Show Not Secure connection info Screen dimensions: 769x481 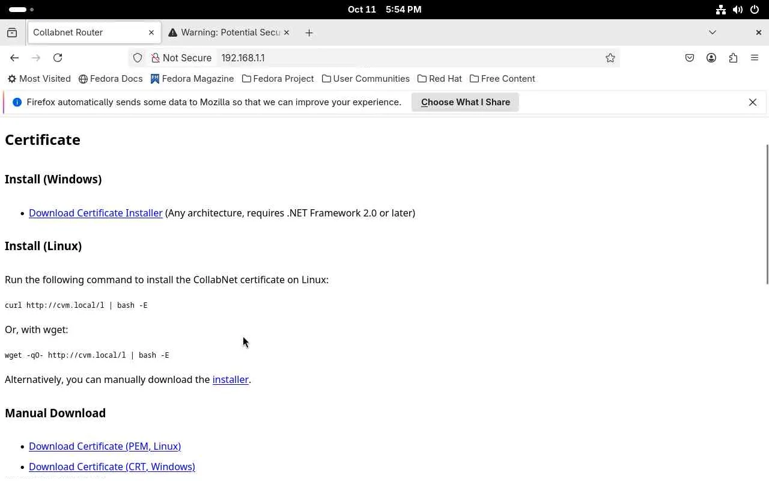pyautogui.click(x=181, y=58)
